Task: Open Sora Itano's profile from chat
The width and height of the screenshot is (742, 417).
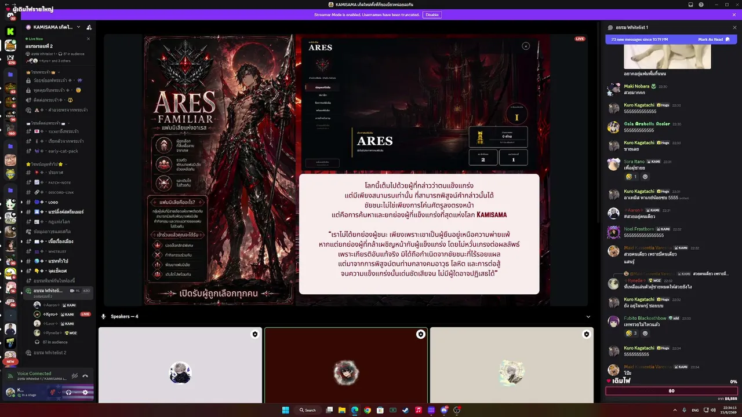Action: 634,161
